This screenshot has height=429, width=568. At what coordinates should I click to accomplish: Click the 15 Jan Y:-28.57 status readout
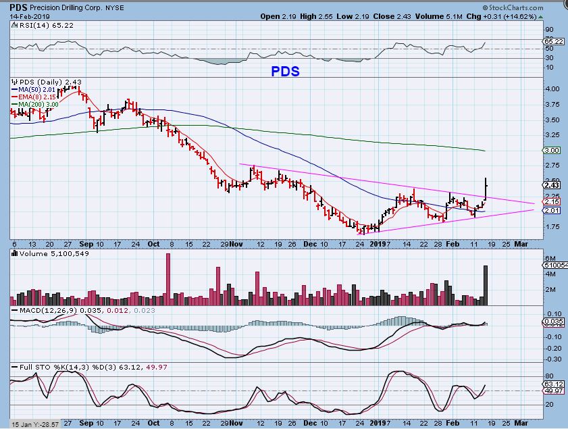34,424
